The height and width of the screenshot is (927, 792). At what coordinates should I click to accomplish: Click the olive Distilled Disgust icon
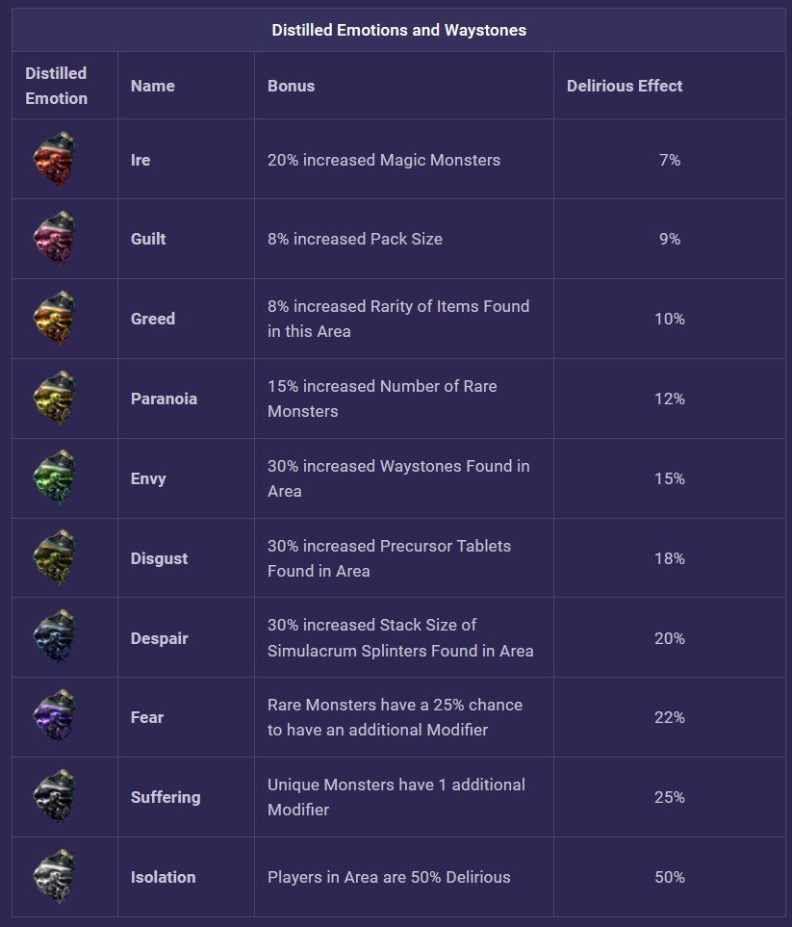[x=54, y=558]
